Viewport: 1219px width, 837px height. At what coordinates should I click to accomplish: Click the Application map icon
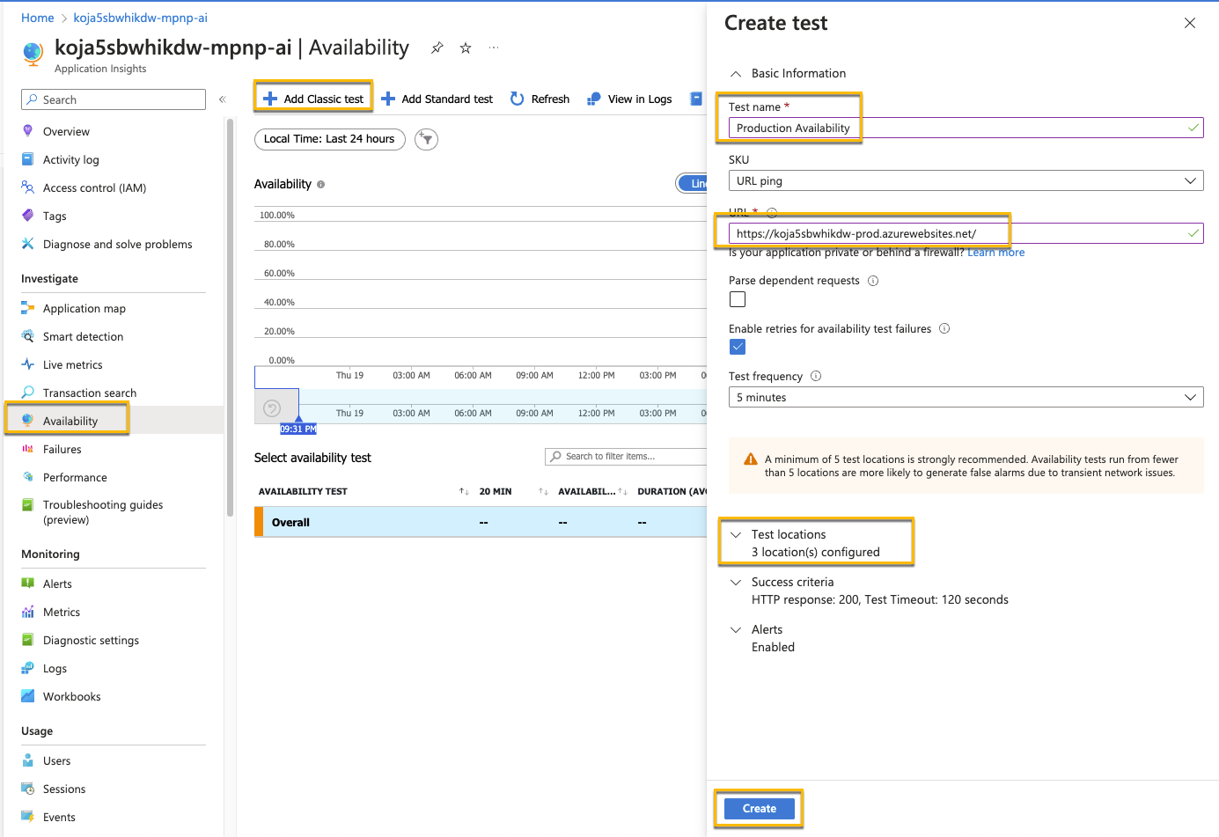28,308
